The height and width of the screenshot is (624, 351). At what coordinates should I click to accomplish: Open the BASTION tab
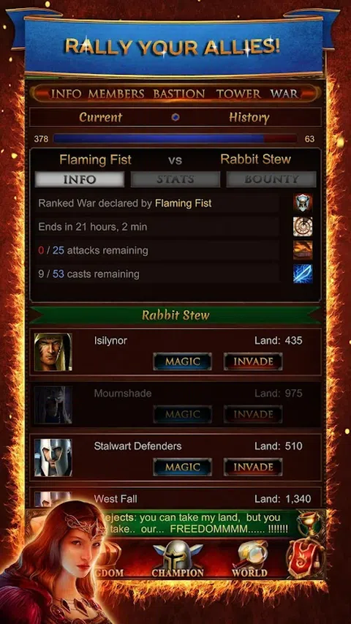(x=179, y=94)
